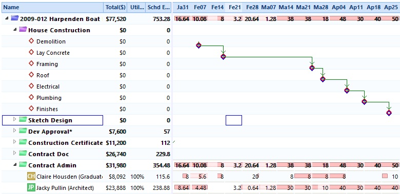Select the Finishes task row name
The width and height of the screenshot is (400, 194).
click(47, 109)
